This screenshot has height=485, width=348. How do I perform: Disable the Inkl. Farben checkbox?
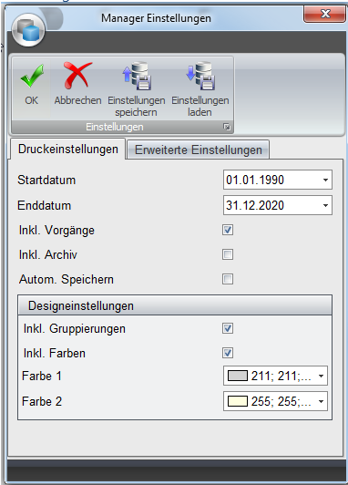(228, 353)
